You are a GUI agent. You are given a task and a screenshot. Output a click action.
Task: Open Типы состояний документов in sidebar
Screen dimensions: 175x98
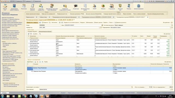tap(10, 86)
